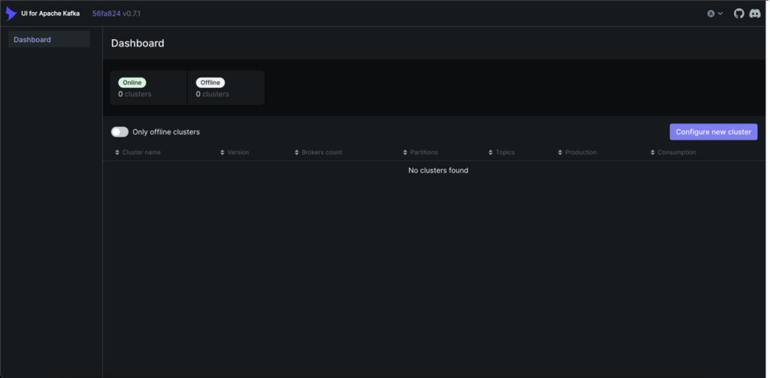Viewport: 770px width, 378px height.
Task: Click the Online clusters status badge
Action: click(132, 83)
